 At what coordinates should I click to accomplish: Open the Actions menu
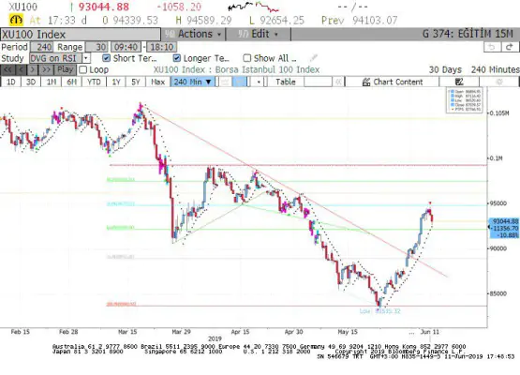193,34
